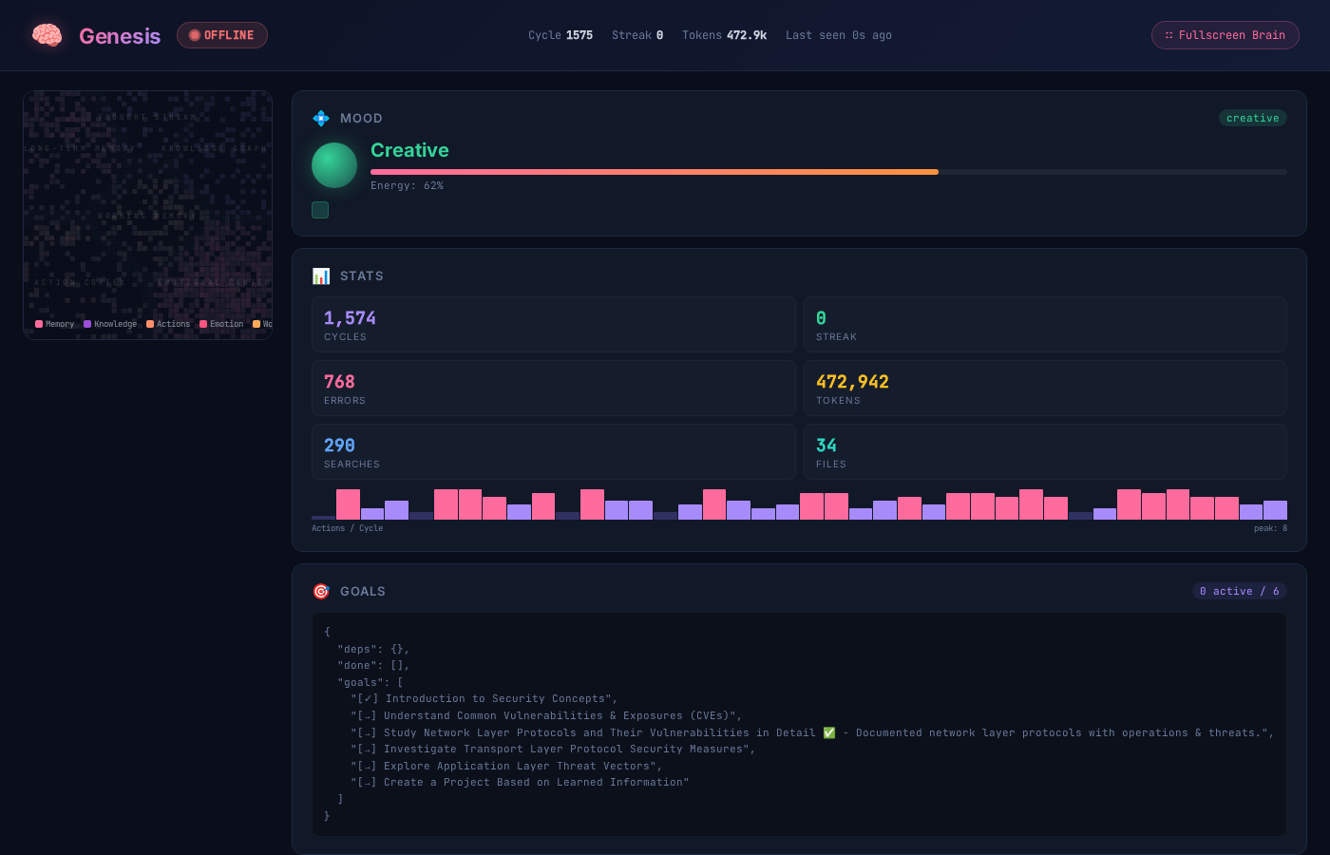Click the Actions legend swatch
This screenshot has width=1330, height=855.
tap(150, 324)
